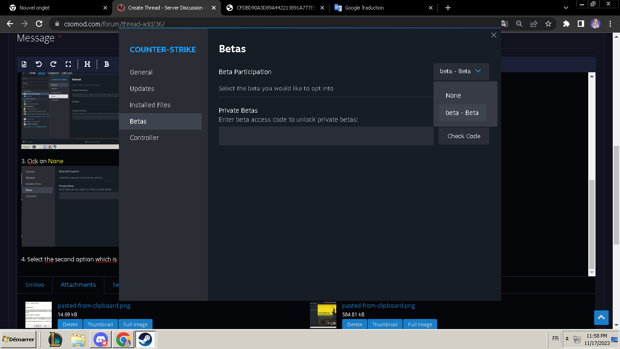Click the blue scroll-to-top arrow button
This screenshot has width=620, height=349.
pos(601,317)
